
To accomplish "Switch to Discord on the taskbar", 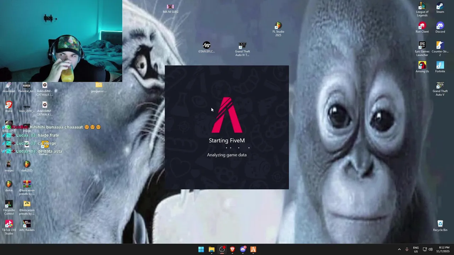I will coord(243,249).
